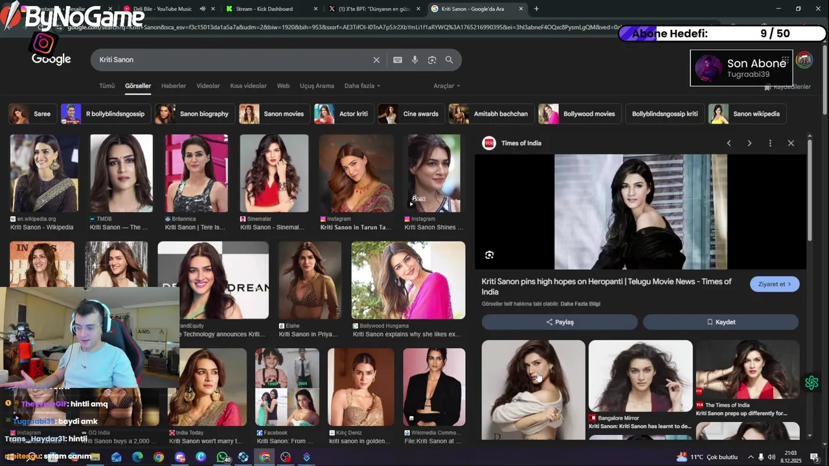Viewport: 829px width, 466px height.
Task: Click the Kaydet save button
Action: coord(721,322)
